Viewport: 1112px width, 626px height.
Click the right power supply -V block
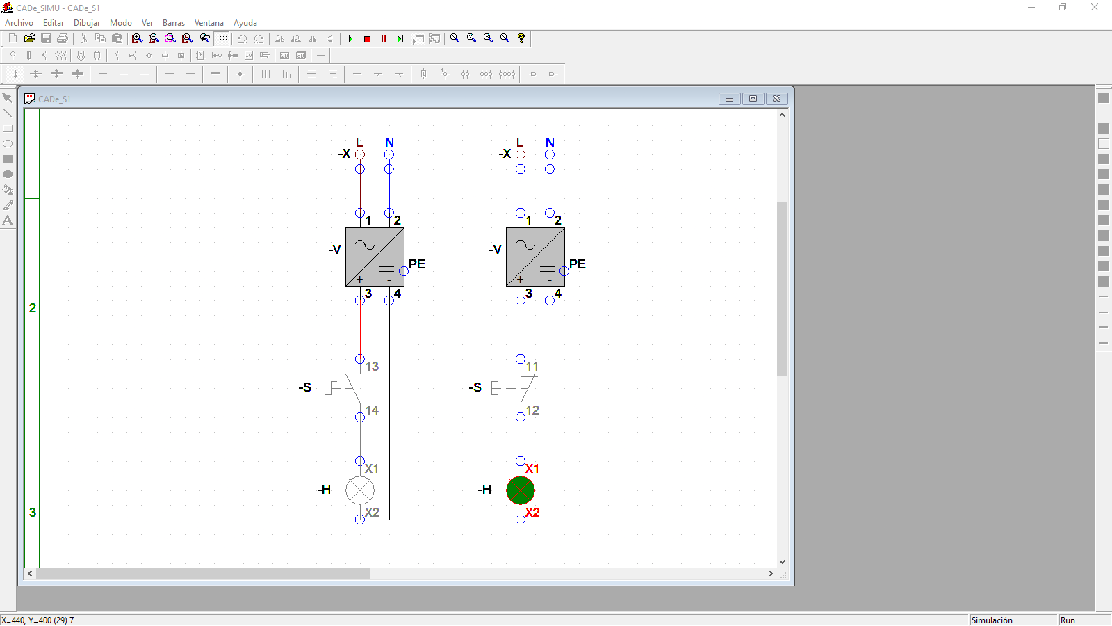[x=535, y=257]
